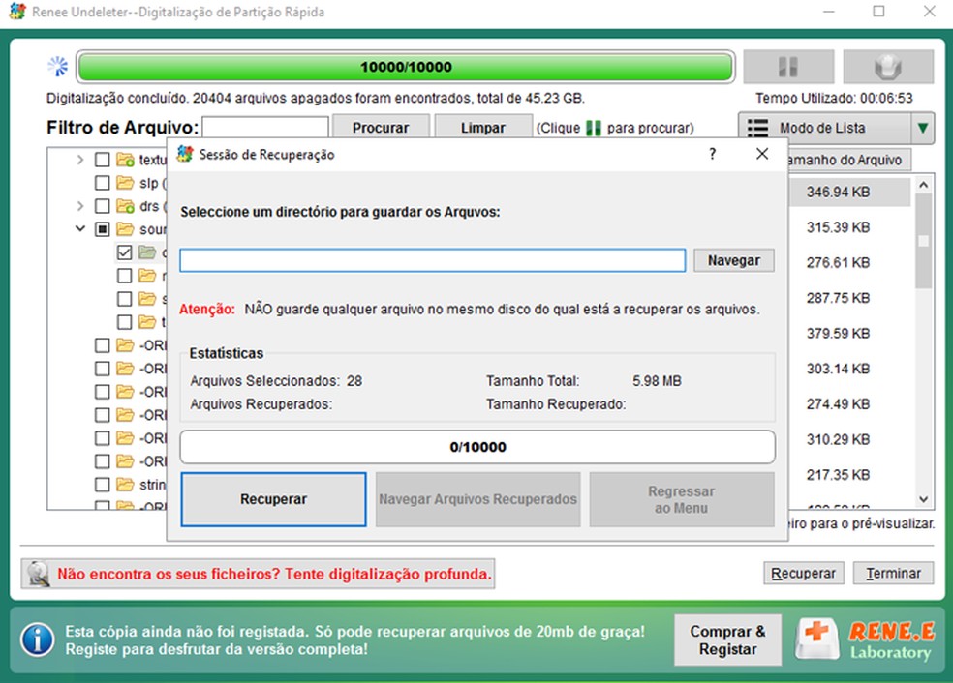Click the Filtro de Arquivo input field
The width and height of the screenshot is (953, 683).
pyautogui.click(x=265, y=128)
